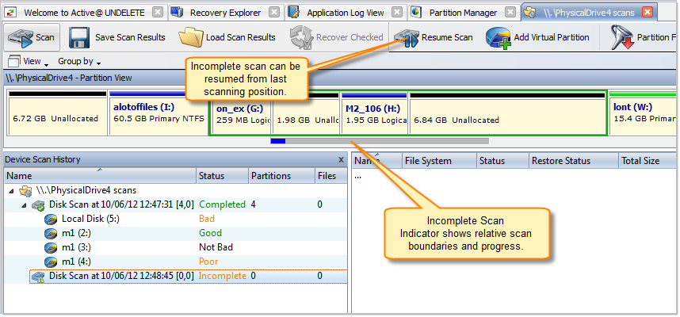Select the lont (W:) partition
Image resolution: width=680 pixels, height=317 pixels.
coord(643,113)
